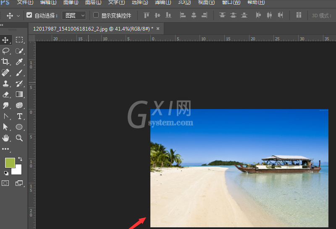Activate the Crop tool

(5, 62)
